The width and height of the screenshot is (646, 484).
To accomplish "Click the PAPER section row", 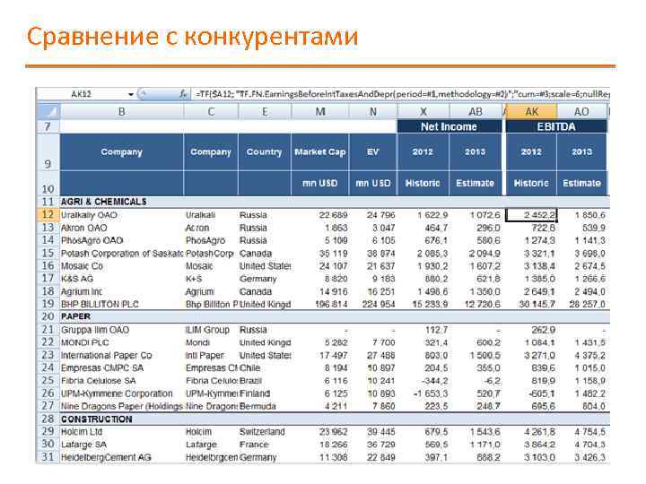I will pos(335,316).
